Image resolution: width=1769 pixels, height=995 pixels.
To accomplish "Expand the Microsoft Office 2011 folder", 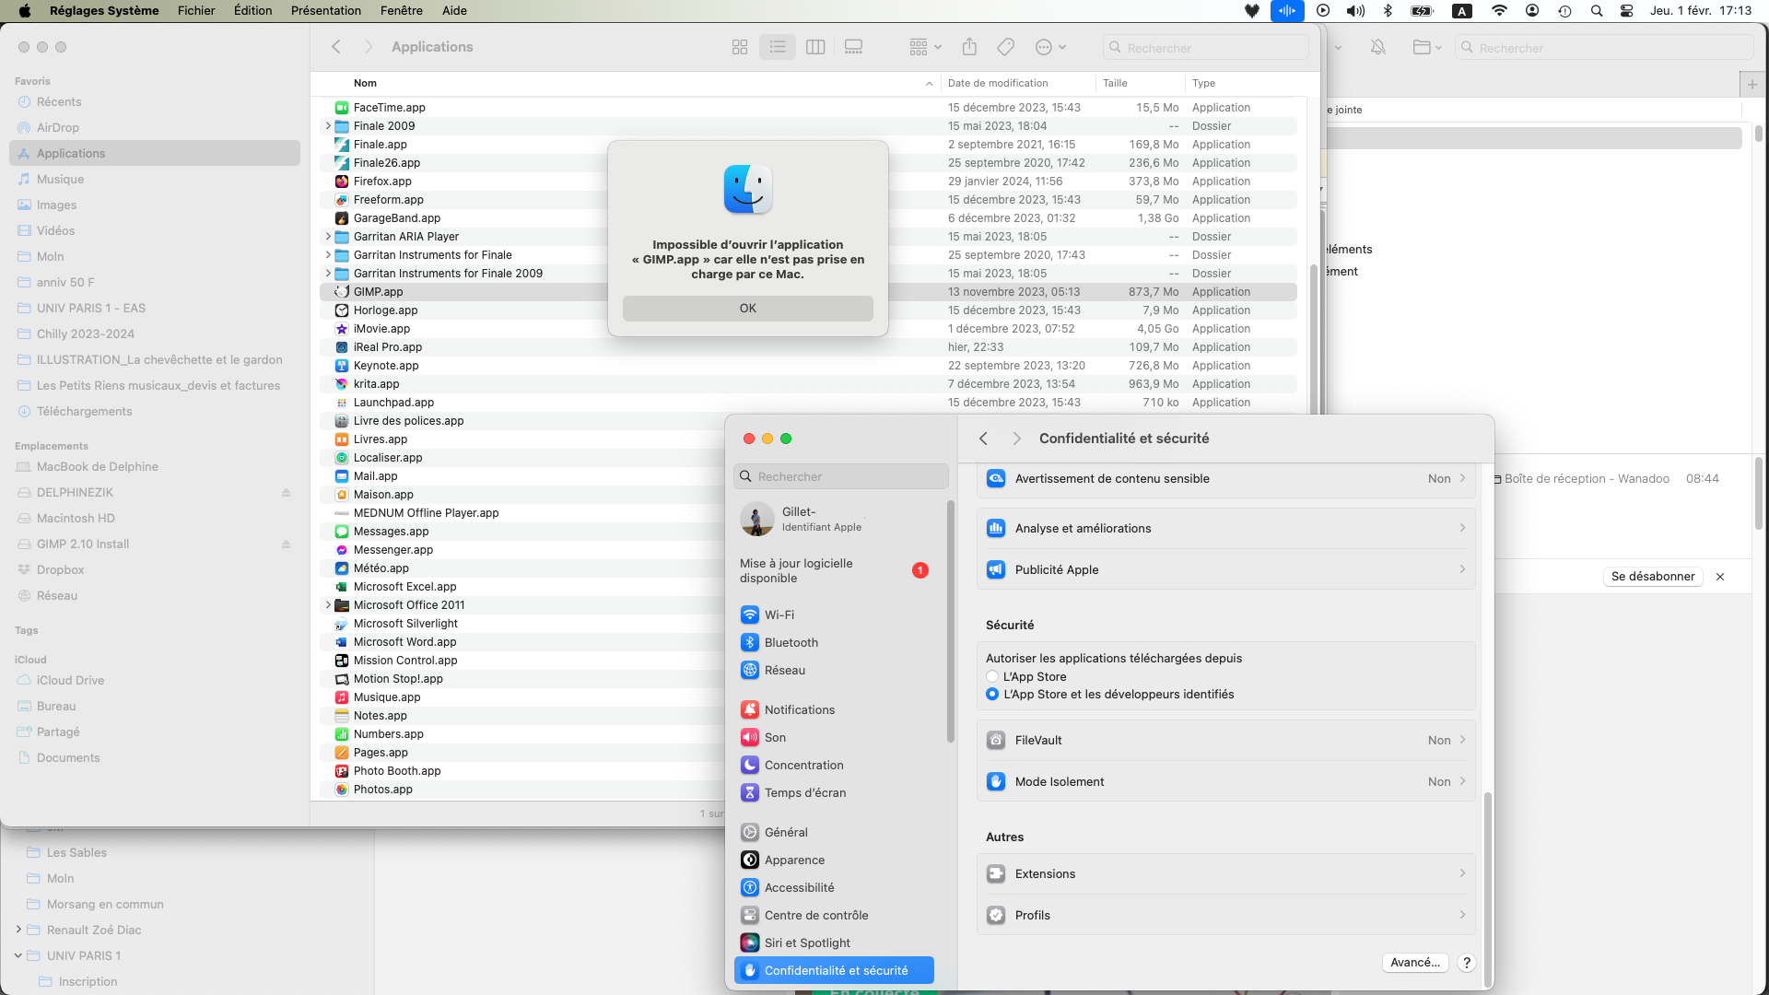I will pyautogui.click(x=328, y=605).
